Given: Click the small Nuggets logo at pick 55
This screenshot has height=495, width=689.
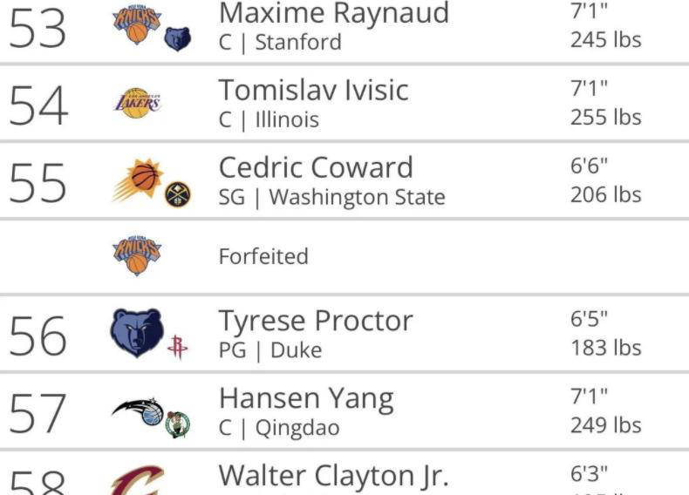Looking at the screenshot, I should (178, 193).
